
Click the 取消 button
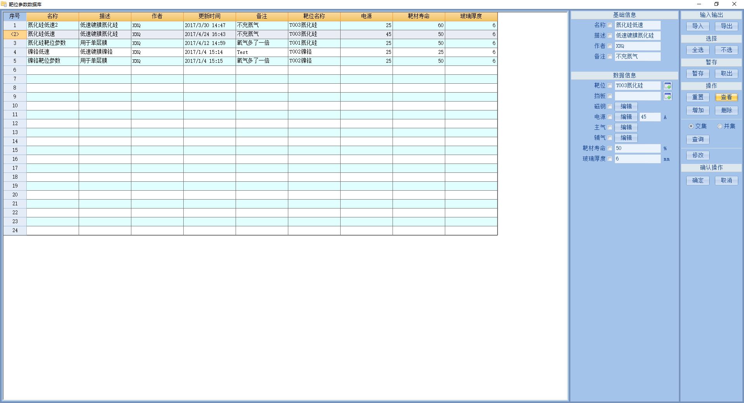click(727, 181)
